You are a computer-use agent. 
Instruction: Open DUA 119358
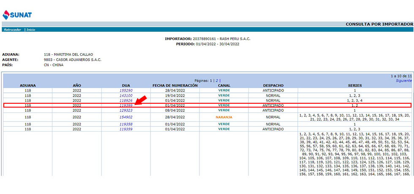tap(126, 124)
